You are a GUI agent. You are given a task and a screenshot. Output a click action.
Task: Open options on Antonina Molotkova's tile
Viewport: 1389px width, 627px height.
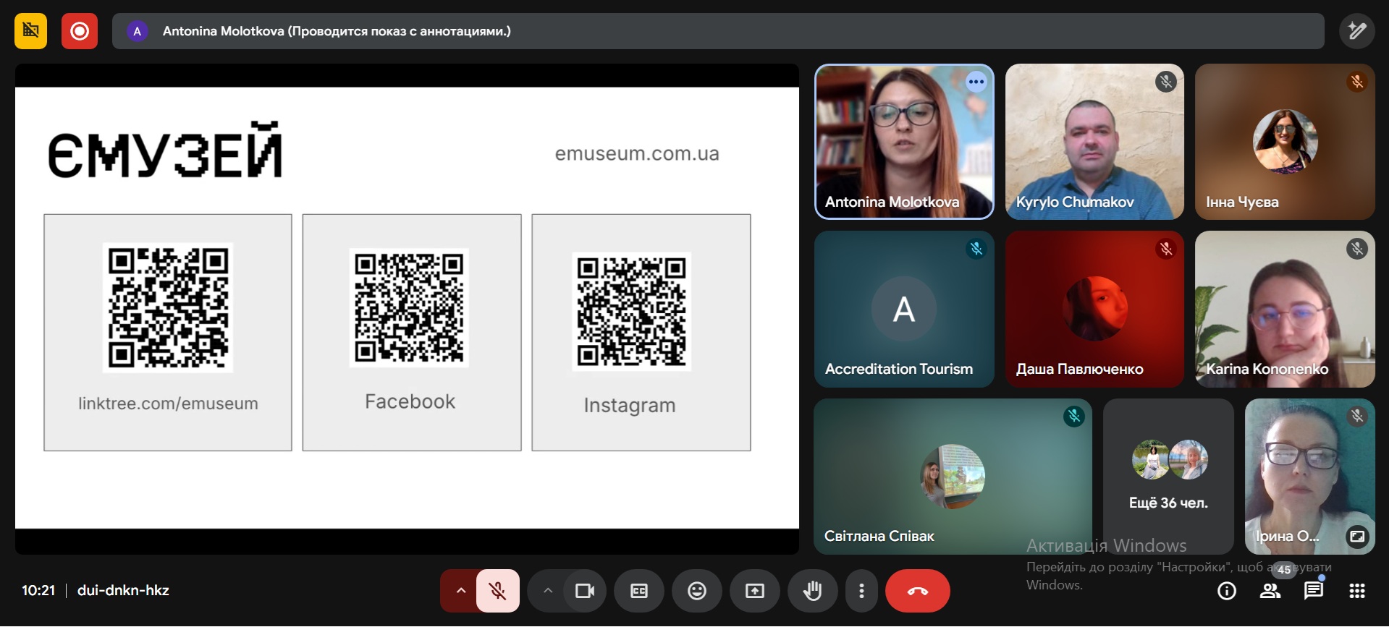(x=976, y=82)
